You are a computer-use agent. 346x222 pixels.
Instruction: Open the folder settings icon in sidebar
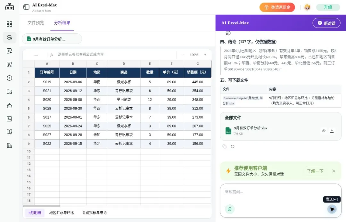[x=9, y=91]
